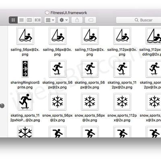Screen dimensions: 161x161
Task: Click the Share toolbar button
Action: click(x=77, y=20)
